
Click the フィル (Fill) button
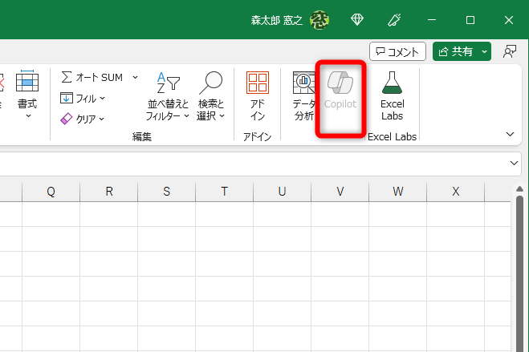[x=79, y=98]
